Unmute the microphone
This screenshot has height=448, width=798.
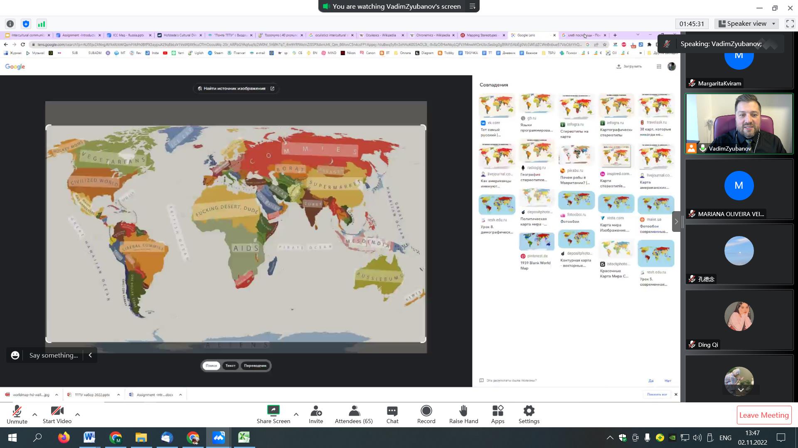pos(17,414)
